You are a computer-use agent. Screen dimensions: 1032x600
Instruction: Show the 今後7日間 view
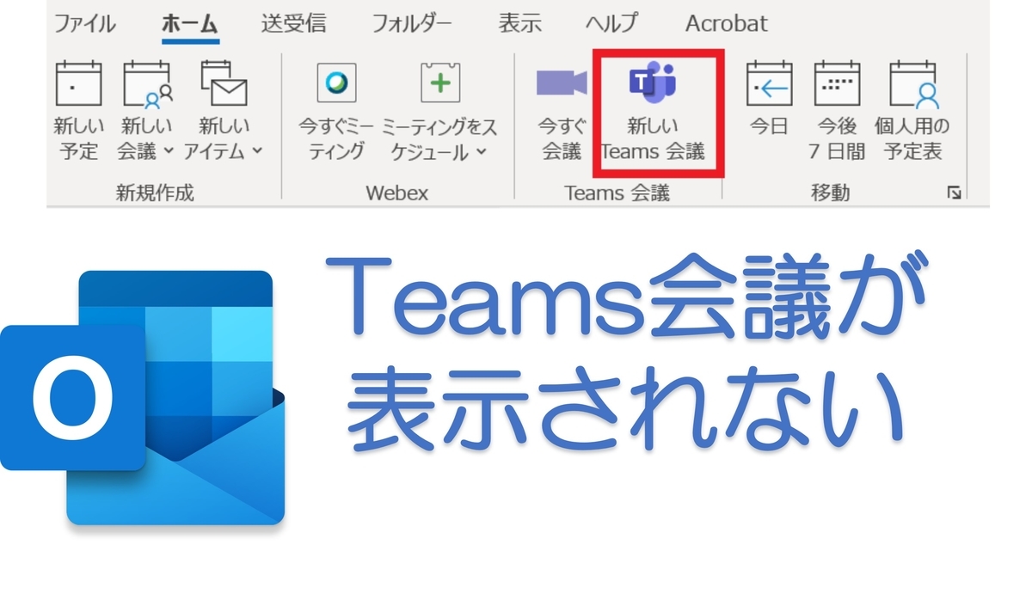pos(837,112)
